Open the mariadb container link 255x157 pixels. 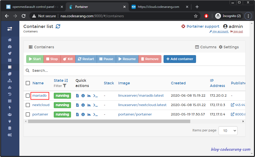coord(40,96)
